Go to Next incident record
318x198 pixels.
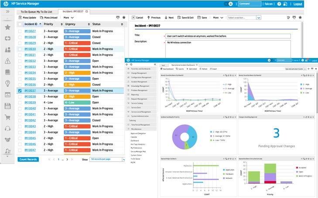point(169,17)
